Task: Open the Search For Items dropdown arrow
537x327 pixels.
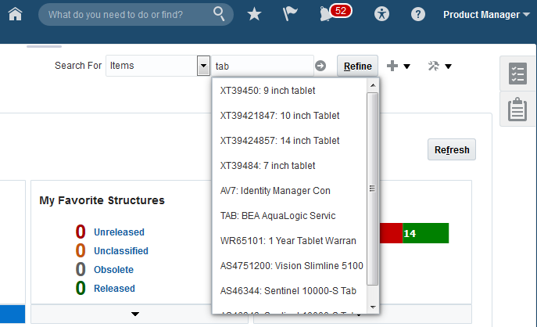Action: tap(203, 66)
